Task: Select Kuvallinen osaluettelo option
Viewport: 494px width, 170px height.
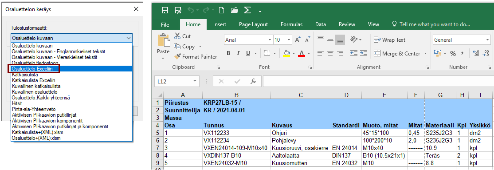Action: coord(71,92)
